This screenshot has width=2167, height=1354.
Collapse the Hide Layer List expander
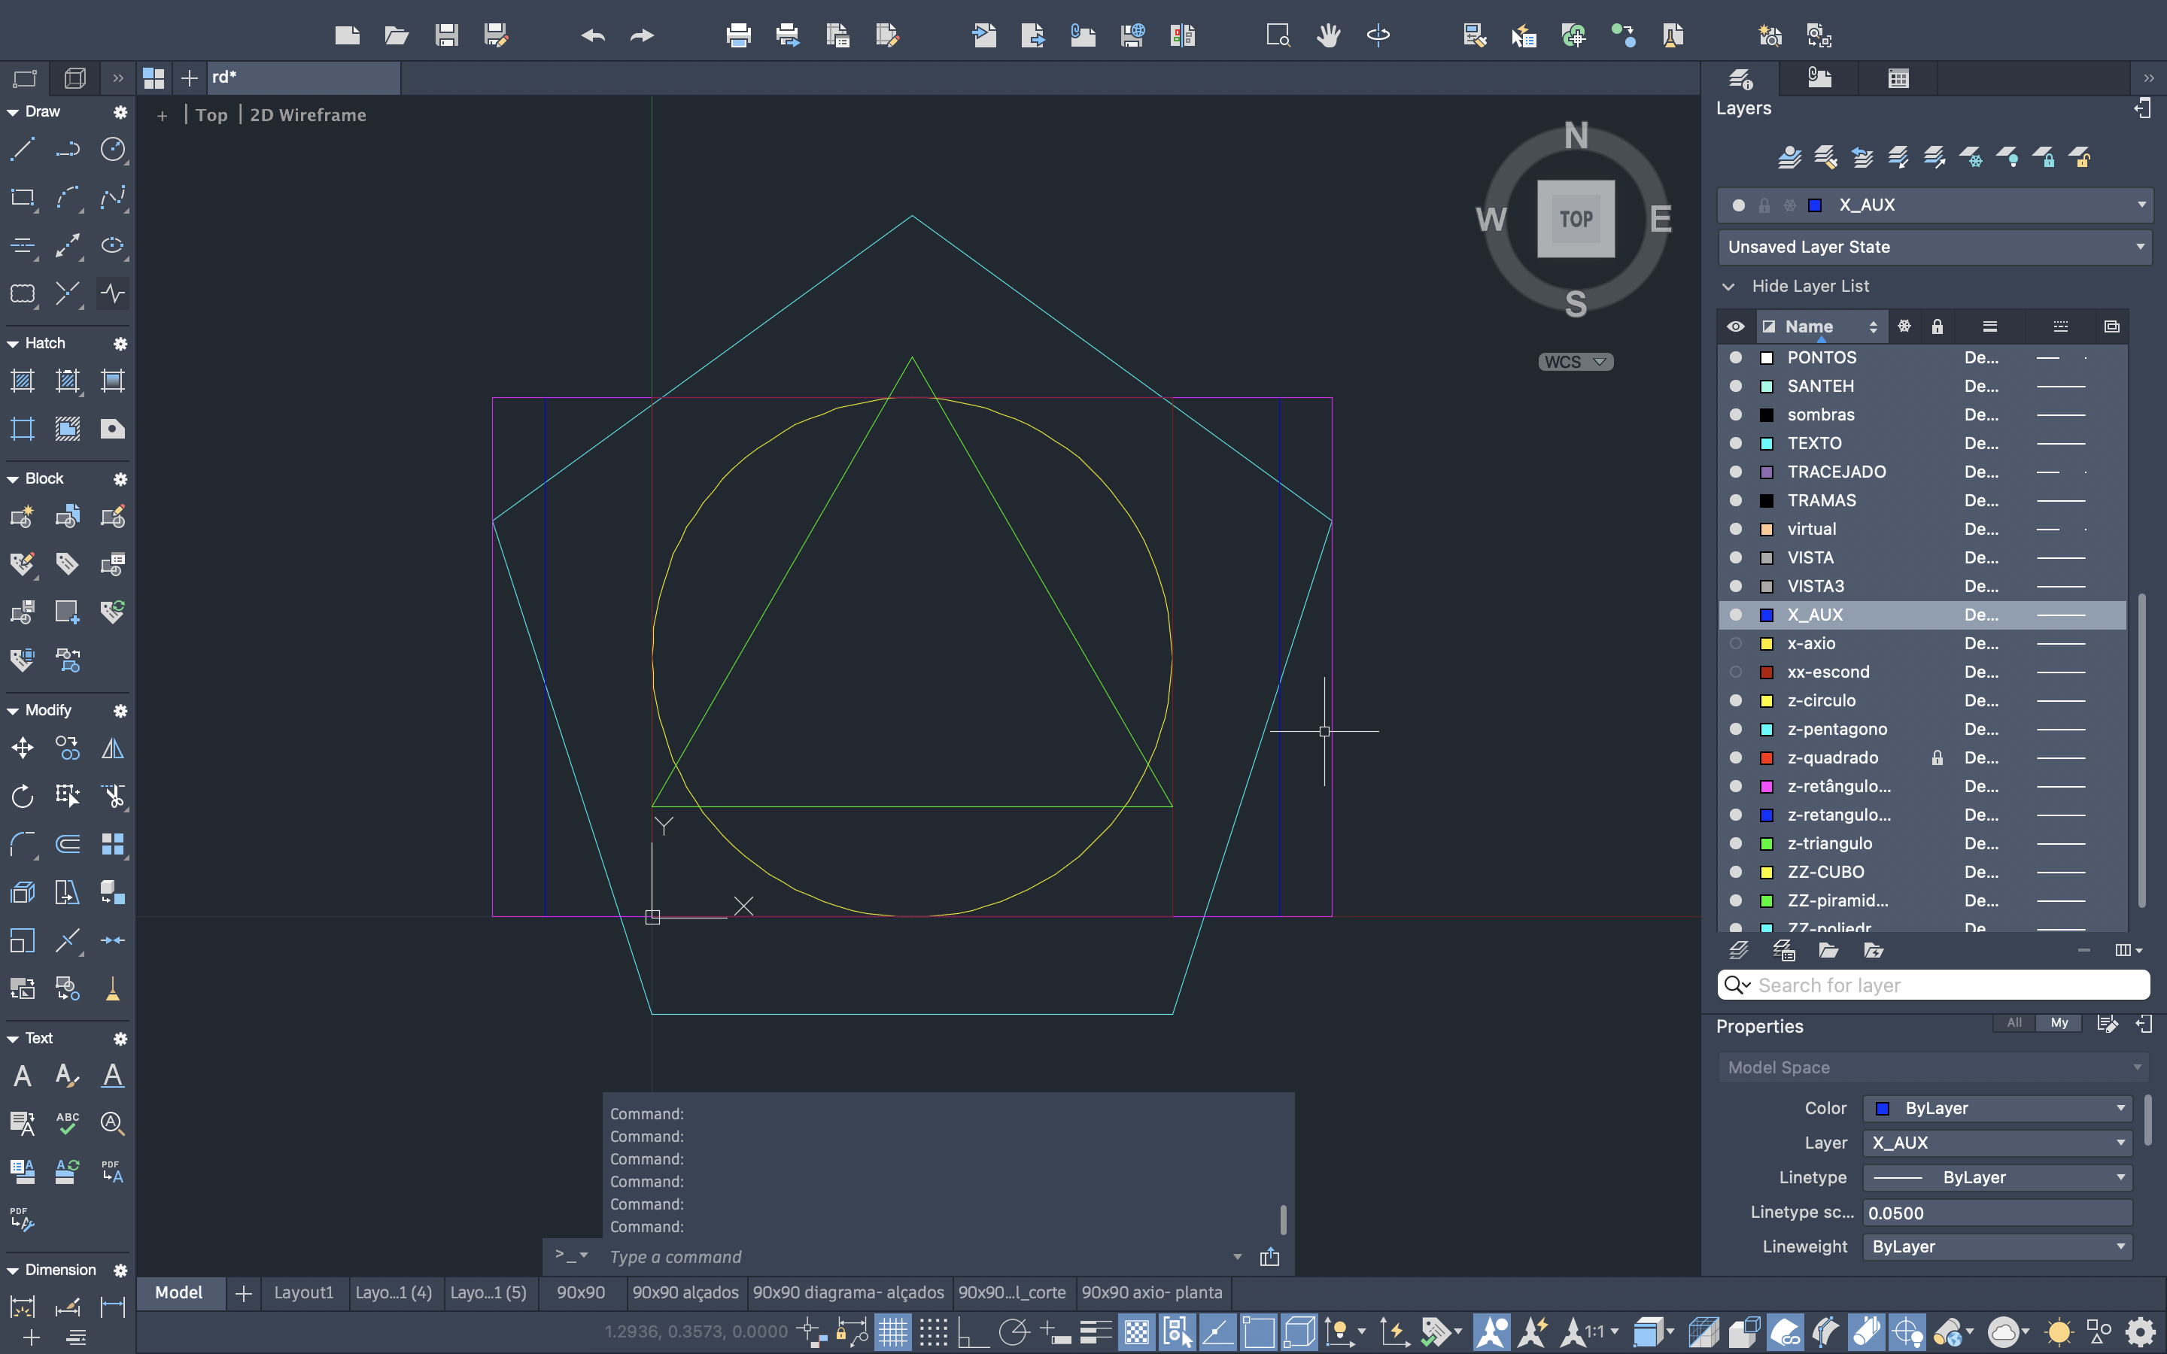click(1728, 287)
